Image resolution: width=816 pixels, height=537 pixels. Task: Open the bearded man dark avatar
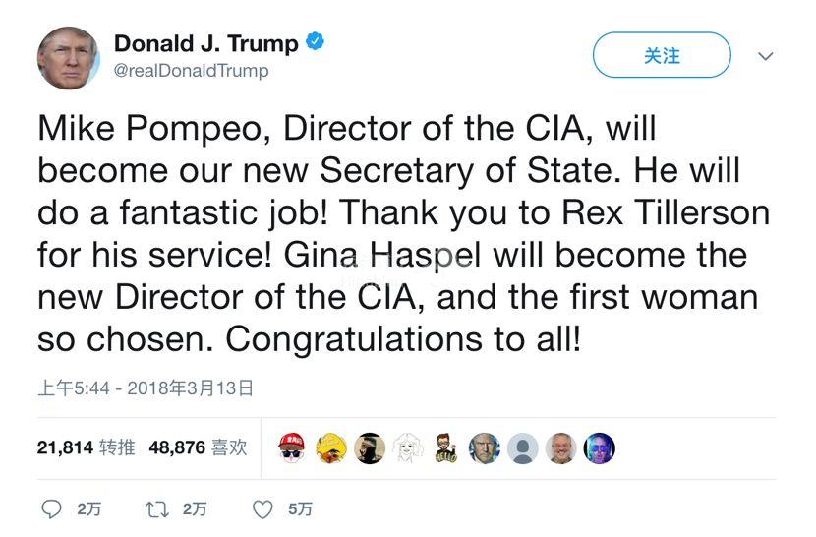369,448
